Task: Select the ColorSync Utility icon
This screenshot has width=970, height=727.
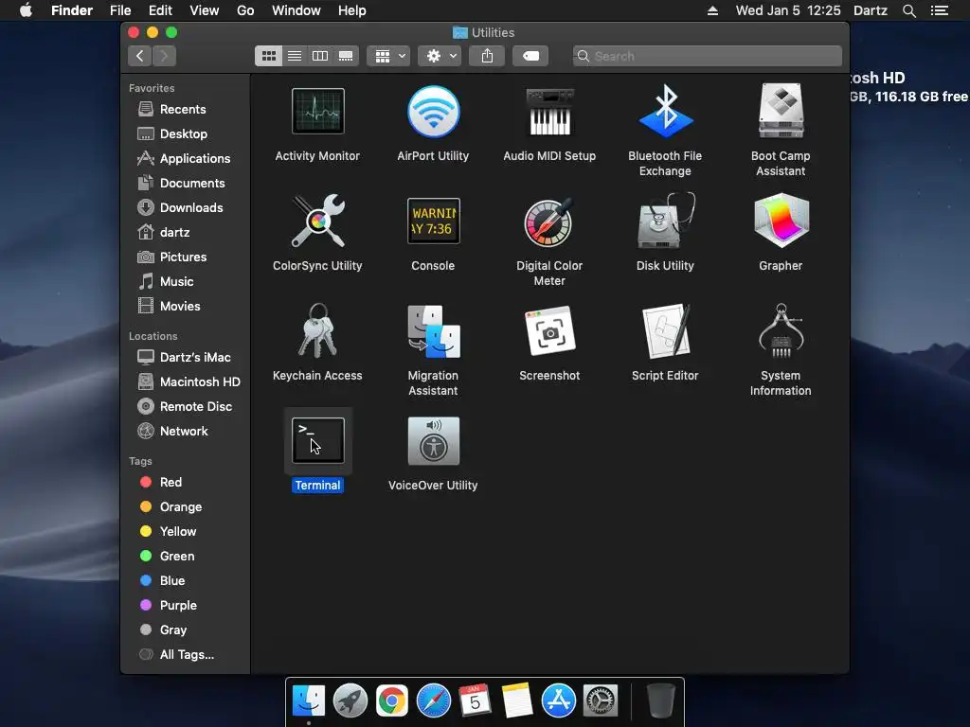Action: (x=317, y=221)
